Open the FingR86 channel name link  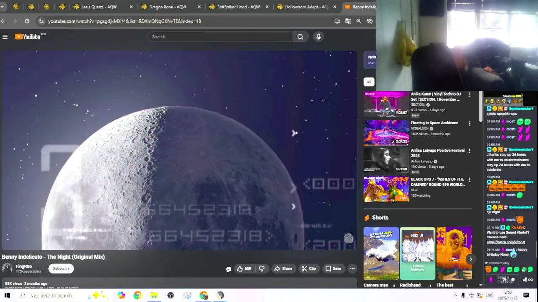point(24,266)
